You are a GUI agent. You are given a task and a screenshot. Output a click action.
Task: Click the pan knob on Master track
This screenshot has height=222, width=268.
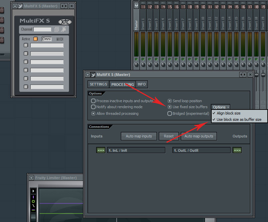[x=136, y=65]
